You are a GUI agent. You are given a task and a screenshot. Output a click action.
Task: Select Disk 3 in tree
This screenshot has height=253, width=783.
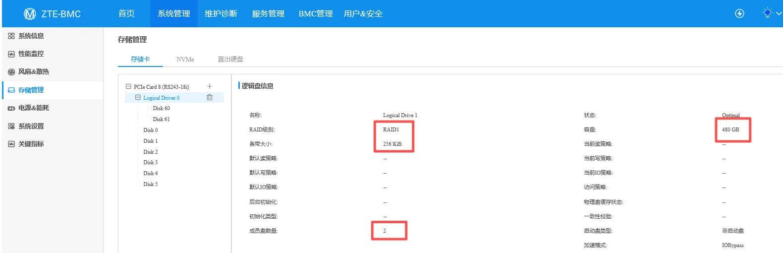[151, 162]
